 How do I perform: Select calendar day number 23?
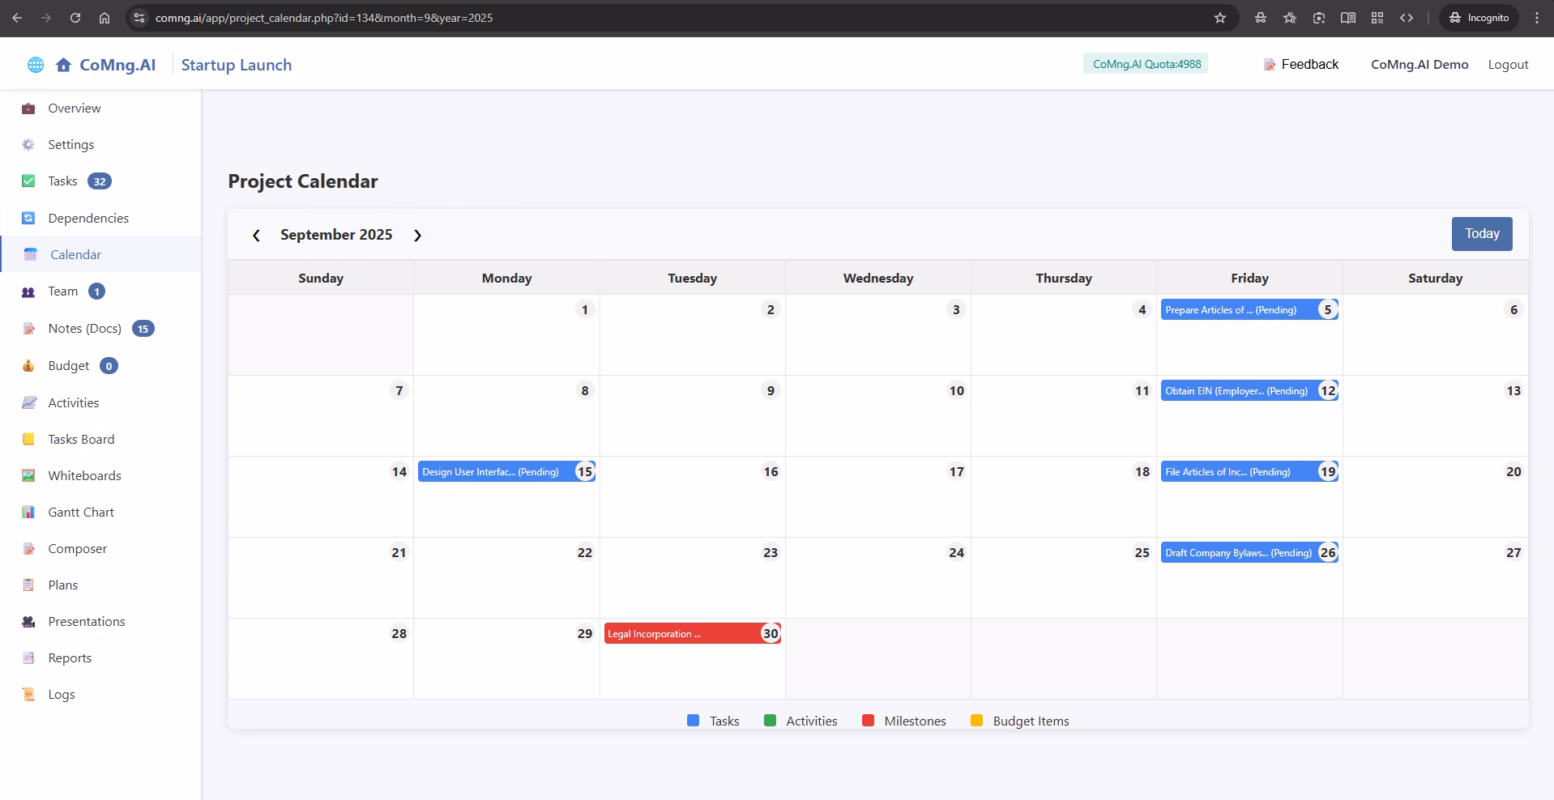click(771, 552)
